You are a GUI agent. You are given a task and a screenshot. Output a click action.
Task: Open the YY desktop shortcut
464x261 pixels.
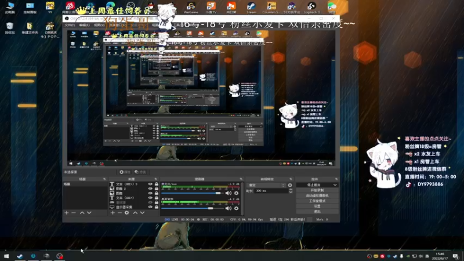tap(50, 8)
